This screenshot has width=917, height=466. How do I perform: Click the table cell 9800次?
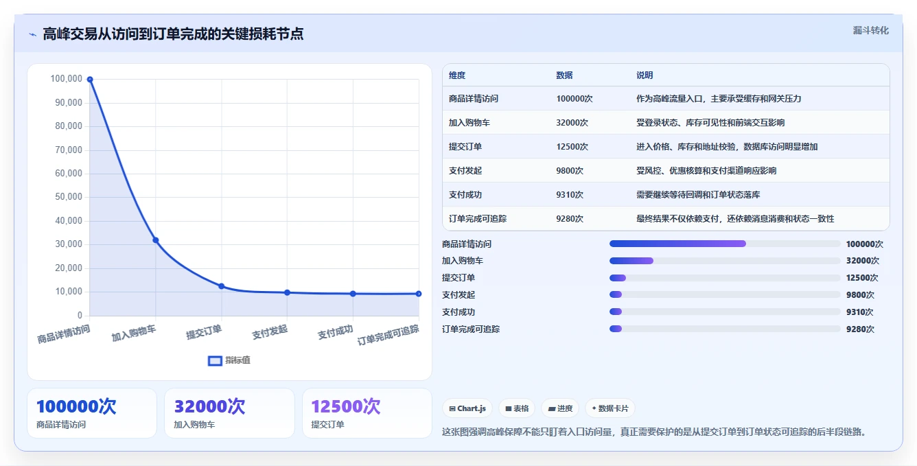pyautogui.click(x=570, y=171)
